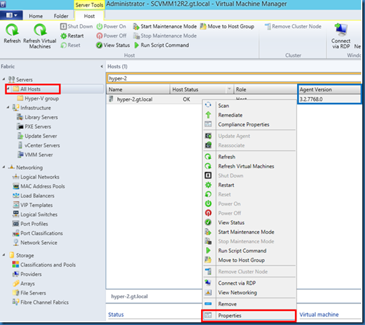Choose Refresh from context menu
Screen dimensions: 365x325
coord(249,157)
